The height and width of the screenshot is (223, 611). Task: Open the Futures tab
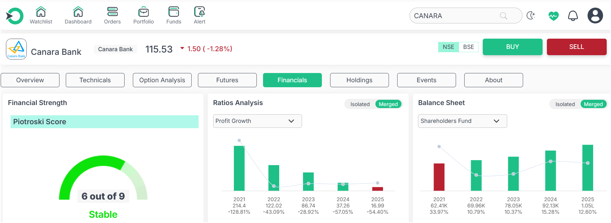point(227,80)
